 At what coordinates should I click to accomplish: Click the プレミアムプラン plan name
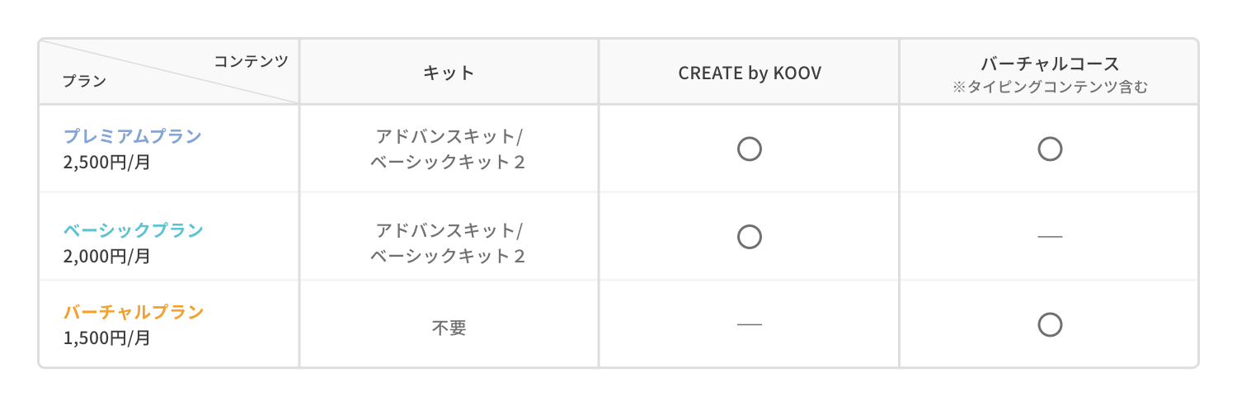pyautogui.click(x=133, y=136)
